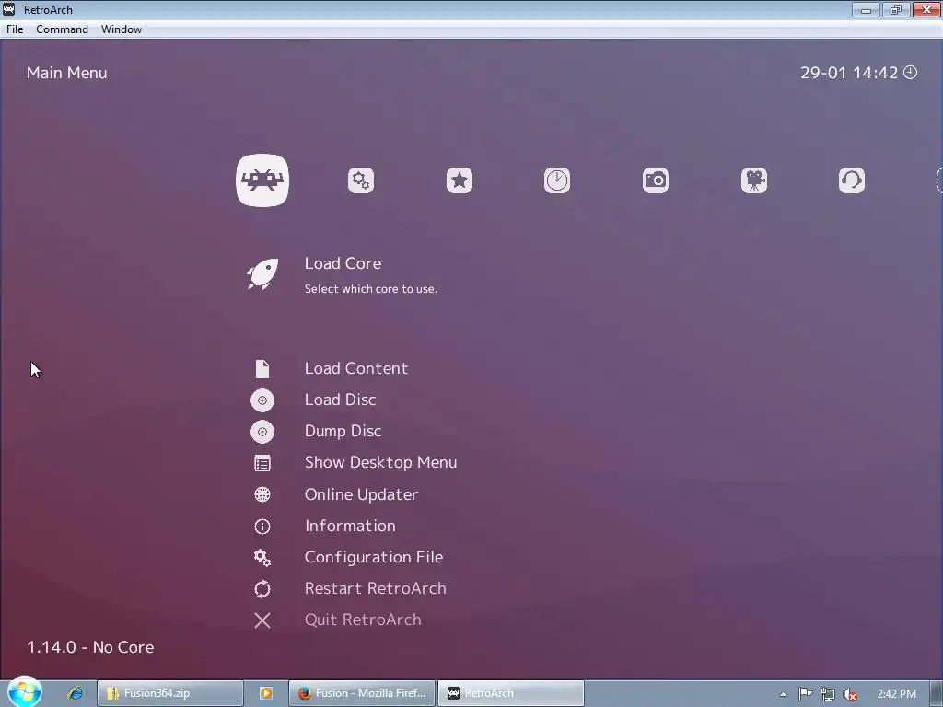Click the 1.14.0 - No Core status text

pyautogui.click(x=90, y=647)
